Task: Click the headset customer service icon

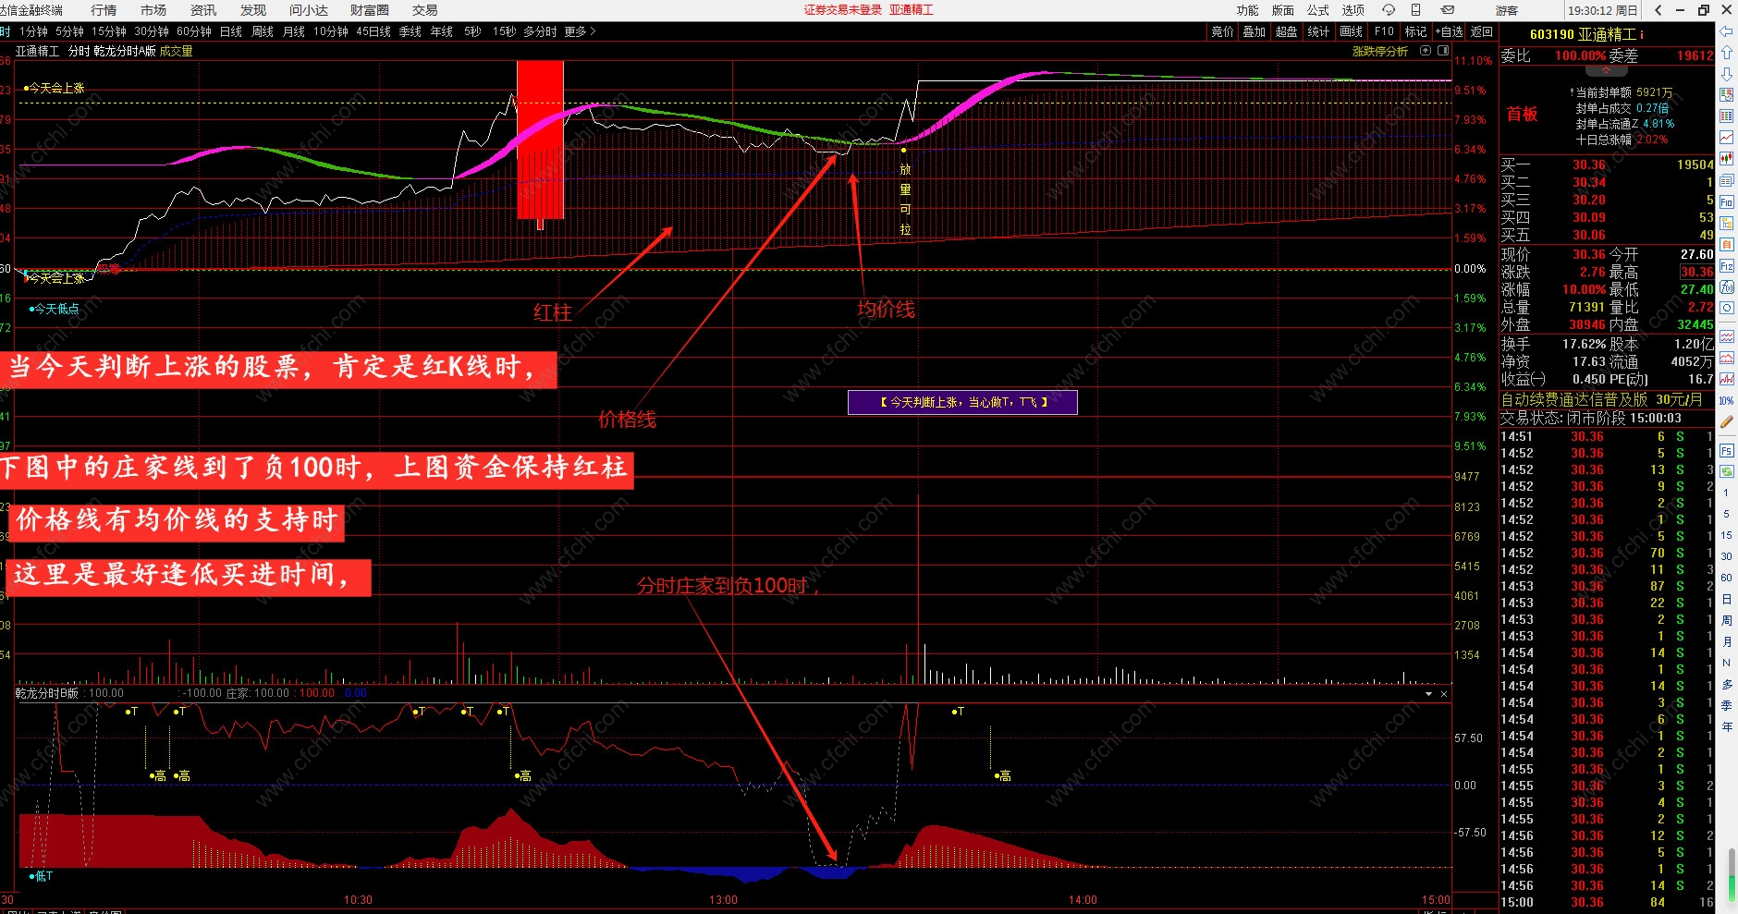Action: [x=1389, y=10]
